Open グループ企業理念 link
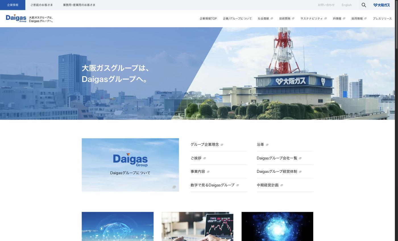This screenshot has height=241, width=398. (205, 144)
